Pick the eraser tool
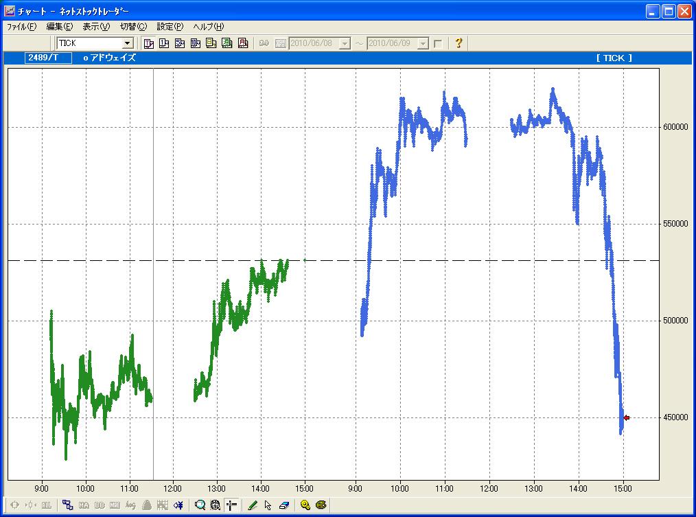This screenshot has width=696, height=517. (283, 505)
